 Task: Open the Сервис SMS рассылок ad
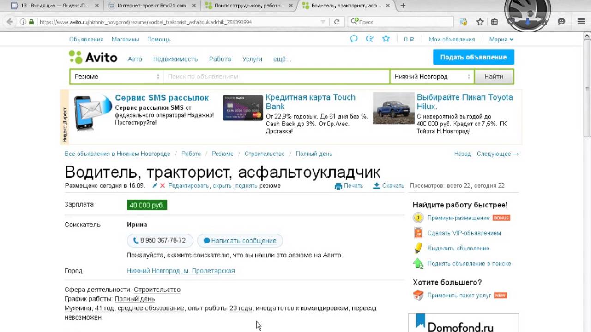click(x=162, y=98)
